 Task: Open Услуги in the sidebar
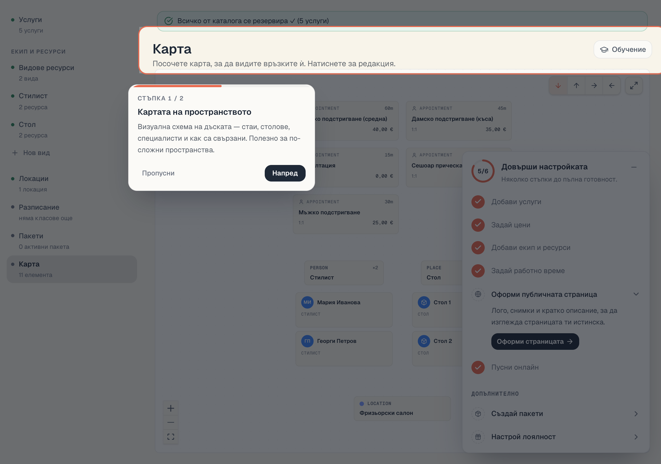(x=72, y=25)
